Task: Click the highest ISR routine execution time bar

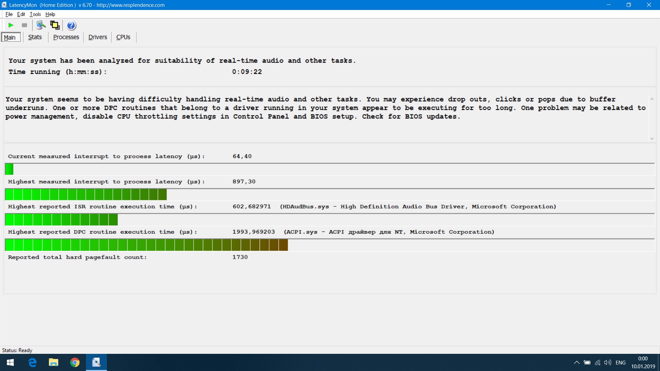Action: pyautogui.click(x=330, y=220)
